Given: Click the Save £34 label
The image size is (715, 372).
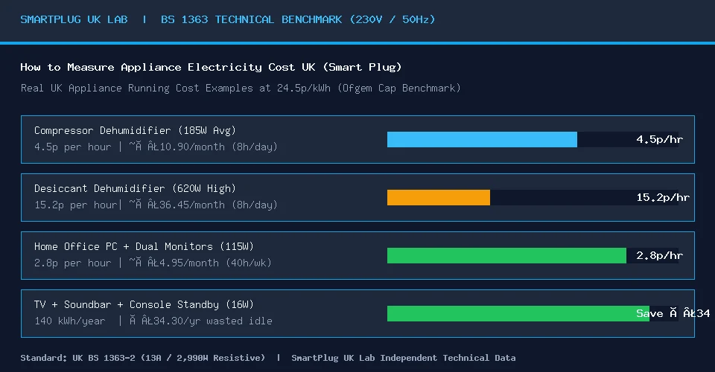Looking at the screenshot, I should [x=673, y=313].
